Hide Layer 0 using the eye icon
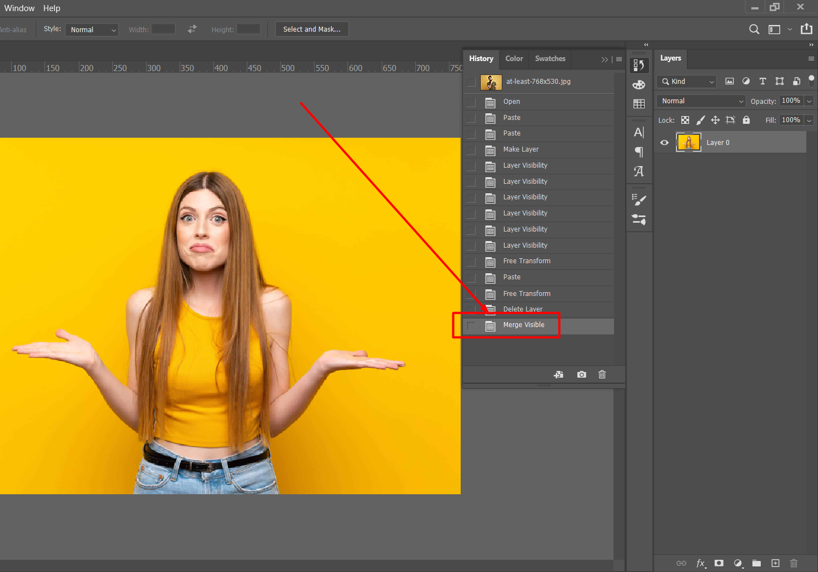818x572 pixels. pos(664,143)
